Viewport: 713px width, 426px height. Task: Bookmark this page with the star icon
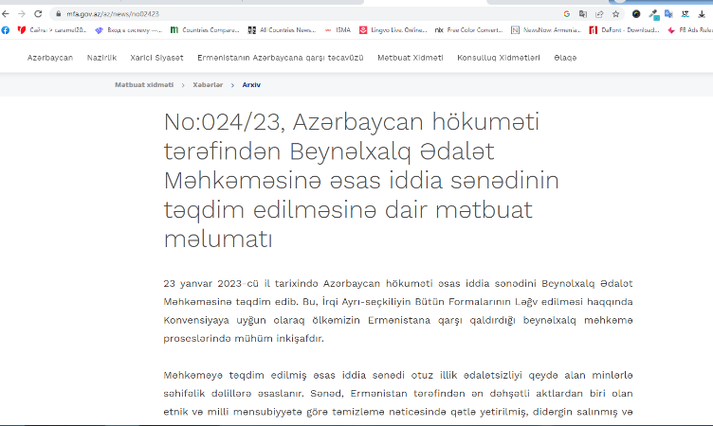click(615, 14)
